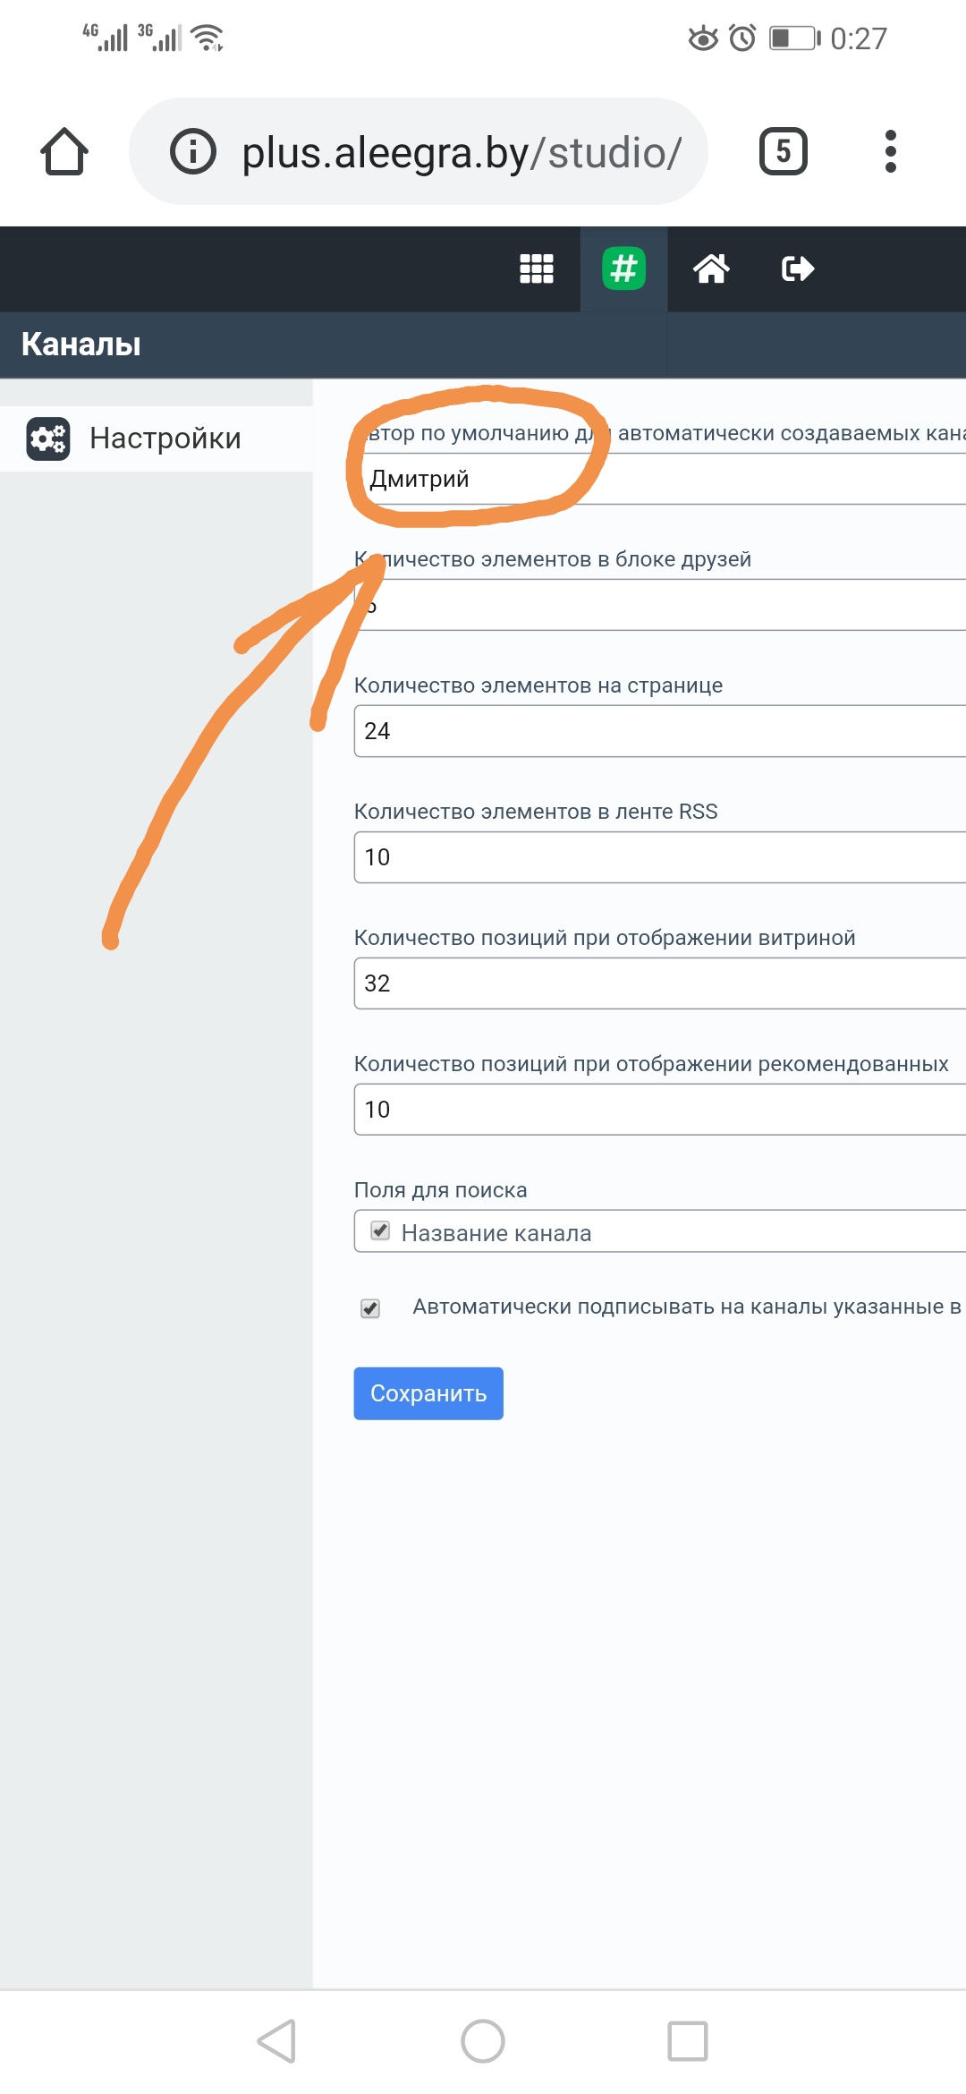This screenshot has height=2094, width=966.
Task: Click the Сохранить button
Action: click(428, 1393)
